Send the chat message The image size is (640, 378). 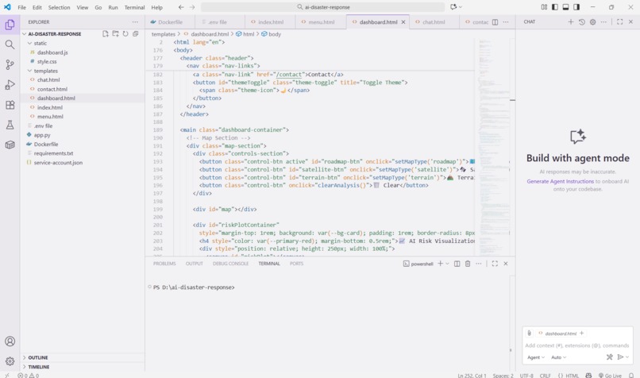click(620, 357)
